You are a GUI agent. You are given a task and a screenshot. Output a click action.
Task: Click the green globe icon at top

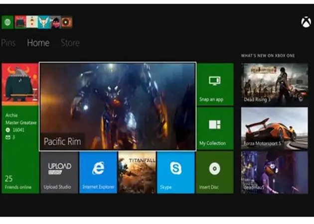coord(7,22)
